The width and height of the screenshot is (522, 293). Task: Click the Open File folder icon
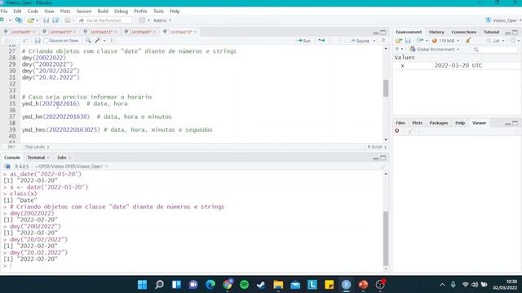click(31, 20)
